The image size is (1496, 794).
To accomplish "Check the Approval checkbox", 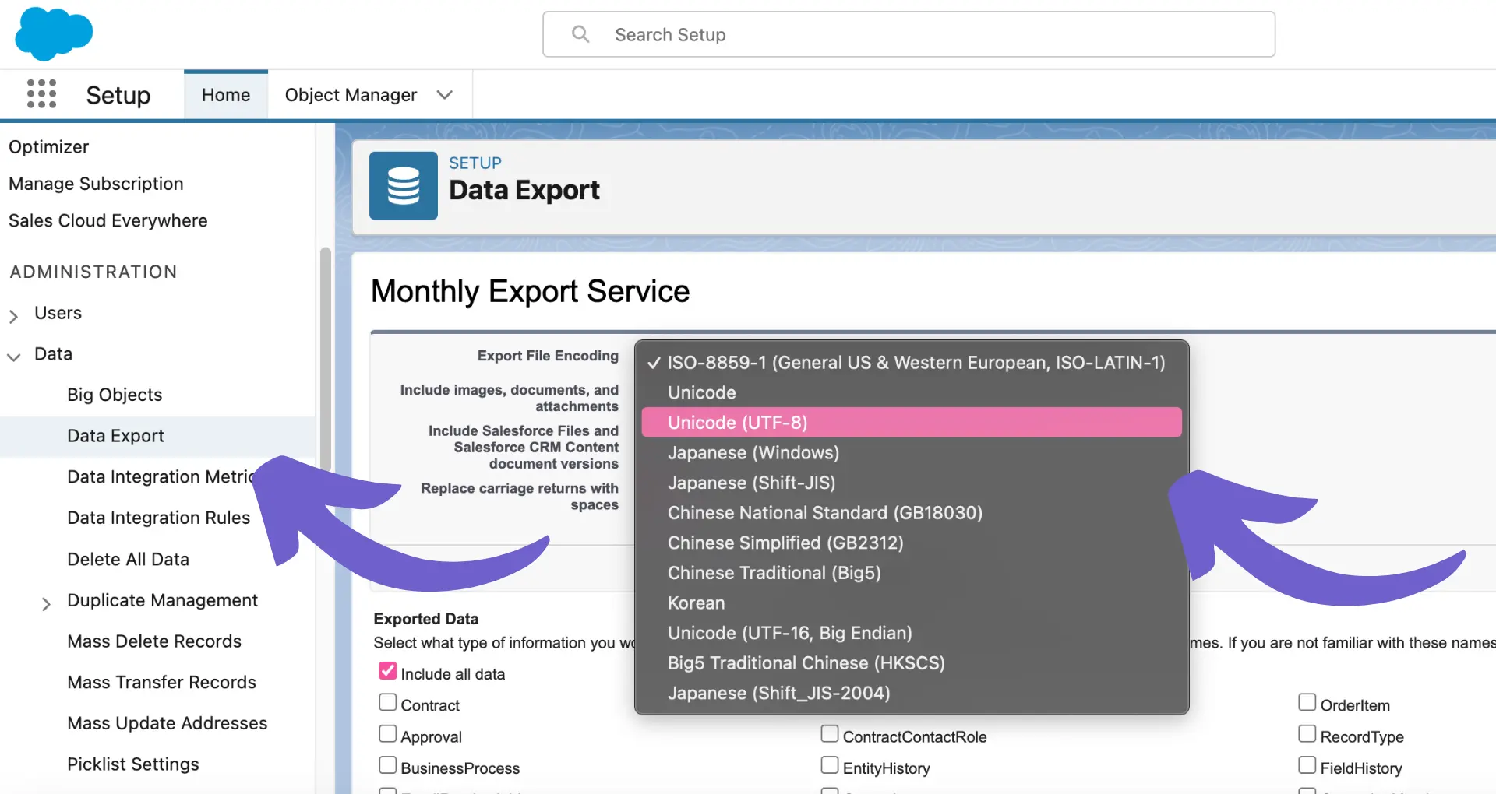I will coord(387,733).
